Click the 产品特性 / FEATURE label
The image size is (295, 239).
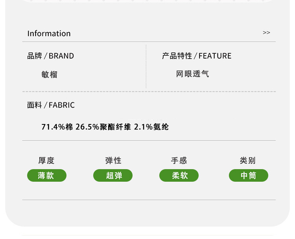click(197, 56)
